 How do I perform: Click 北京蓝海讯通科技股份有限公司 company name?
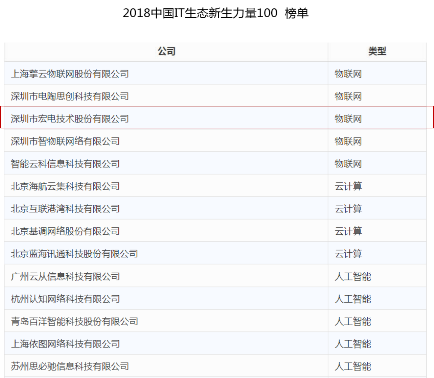tap(74, 254)
